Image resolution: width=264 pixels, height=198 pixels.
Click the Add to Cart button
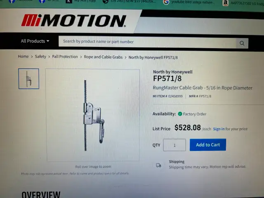coord(208,145)
